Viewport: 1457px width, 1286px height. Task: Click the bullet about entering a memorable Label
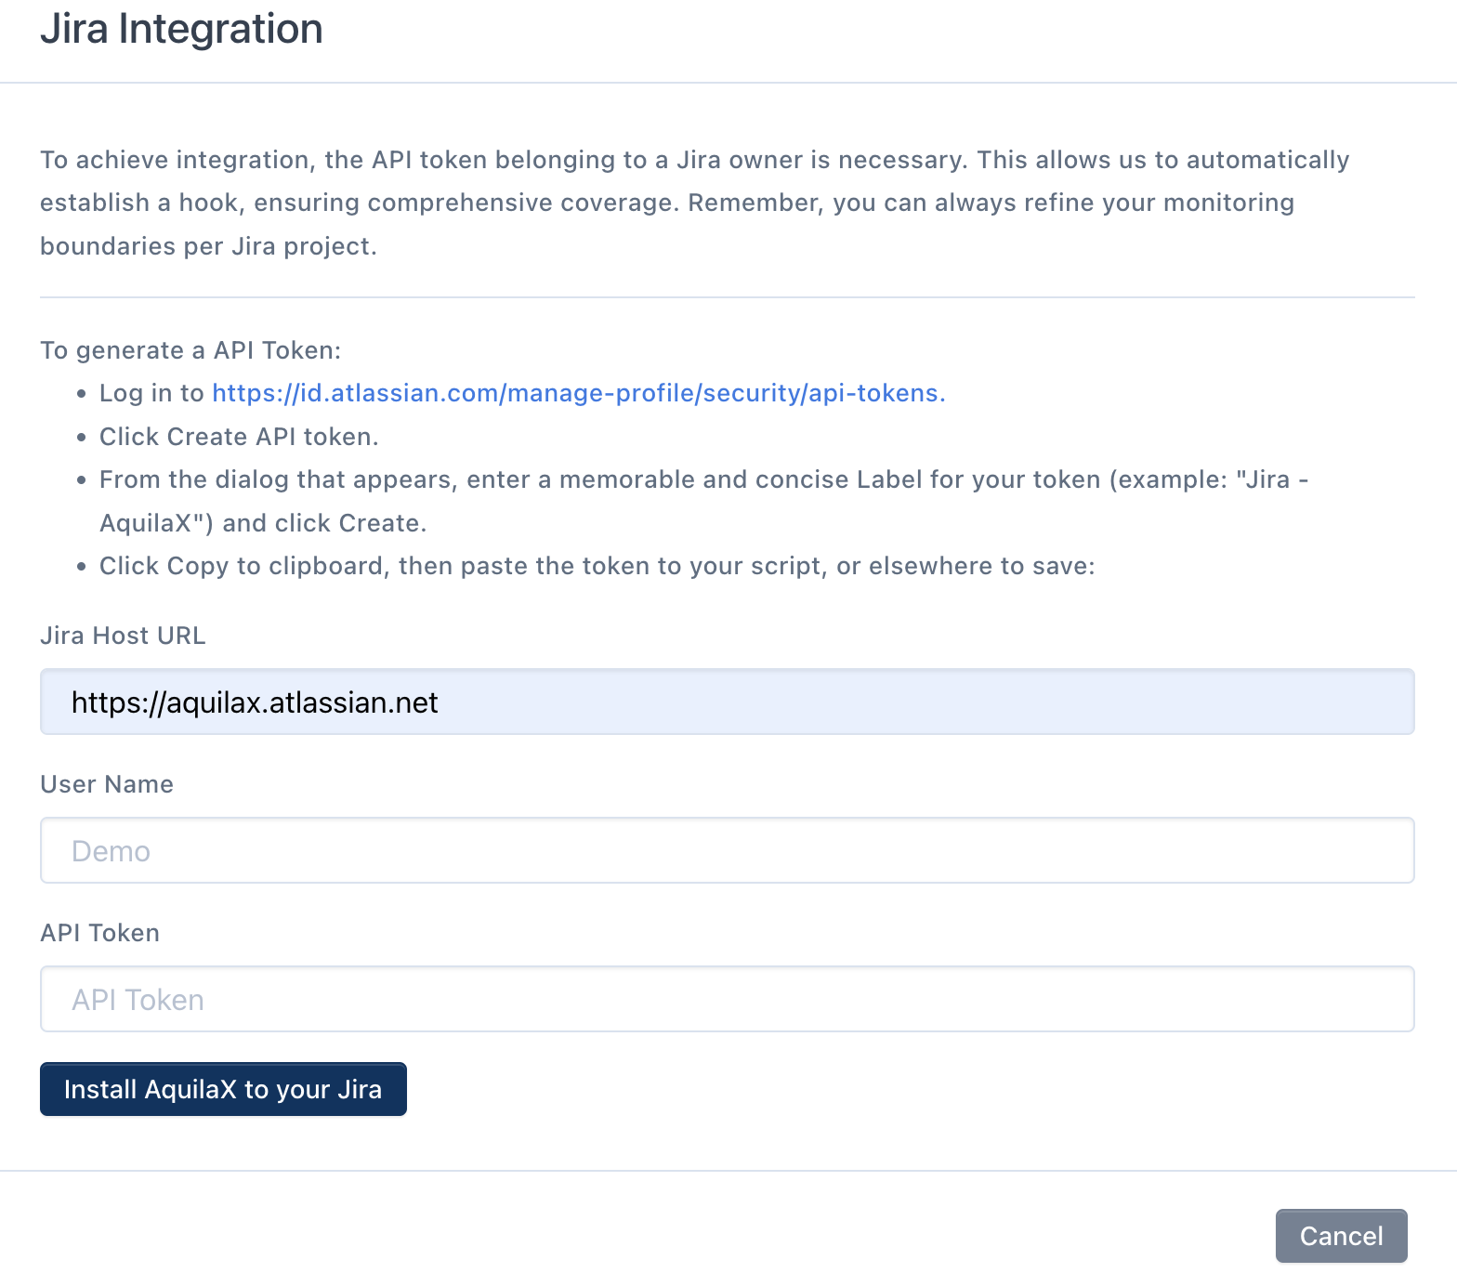[x=703, y=479]
